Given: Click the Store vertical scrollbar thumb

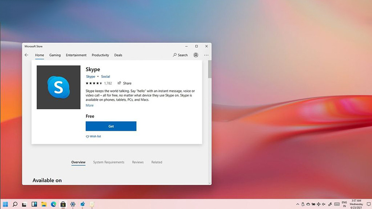Looking at the screenshot, I should tap(210, 69).
